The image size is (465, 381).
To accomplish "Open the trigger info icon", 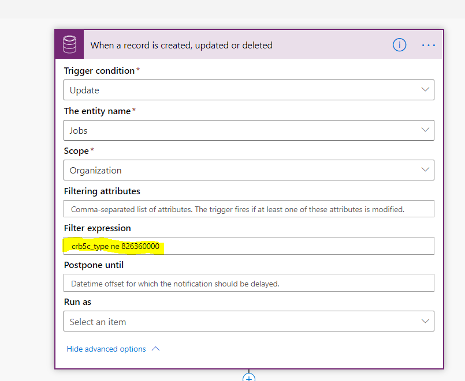I will [x=399, y=45].
